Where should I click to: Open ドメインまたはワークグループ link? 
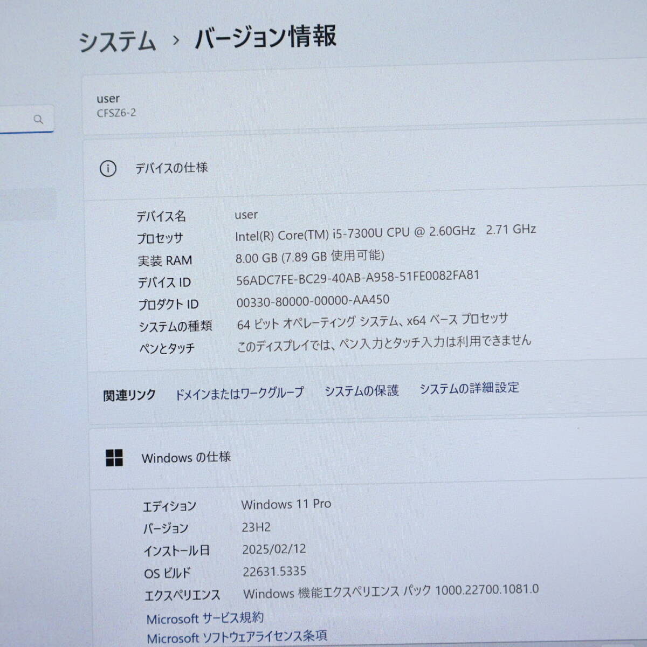pyautogui.click(x=239, y=394)
